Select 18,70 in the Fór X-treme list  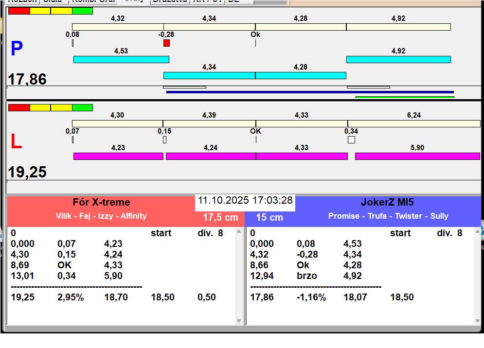116,297
